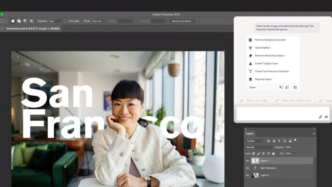Click the Done label in assistant panel

(252, 87)
